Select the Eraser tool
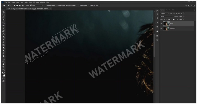 click(x=3, y=42)
